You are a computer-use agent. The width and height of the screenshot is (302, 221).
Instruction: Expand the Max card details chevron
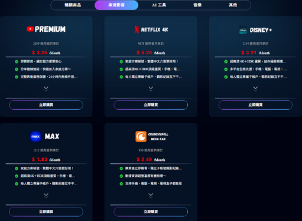46,196
